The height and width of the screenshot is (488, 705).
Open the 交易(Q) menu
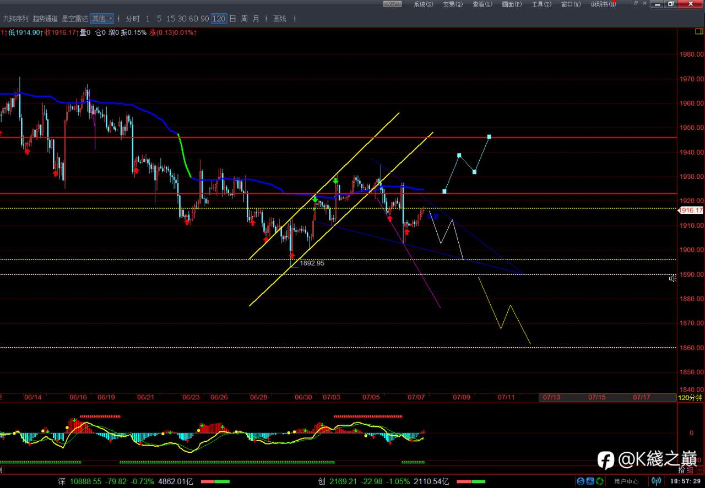coord(453,4)
